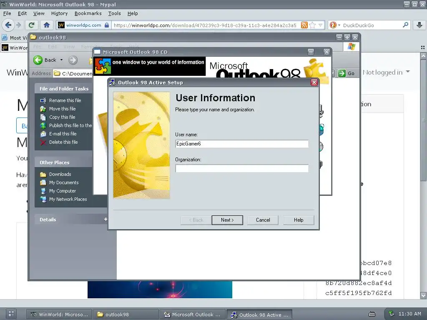Click Back button in outlook98 window
Viewport: 427px width, 320px height.
pos(45,60)
